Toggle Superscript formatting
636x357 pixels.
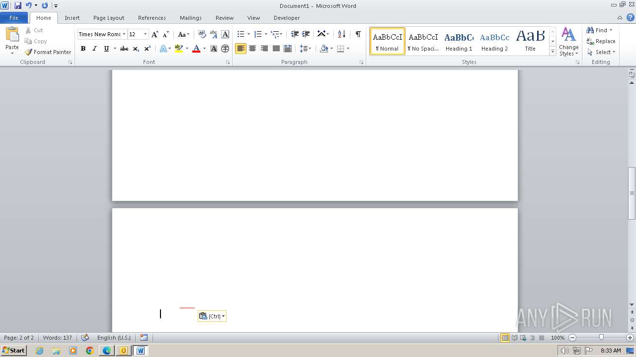pyautogui.click(x=148, y=49)
